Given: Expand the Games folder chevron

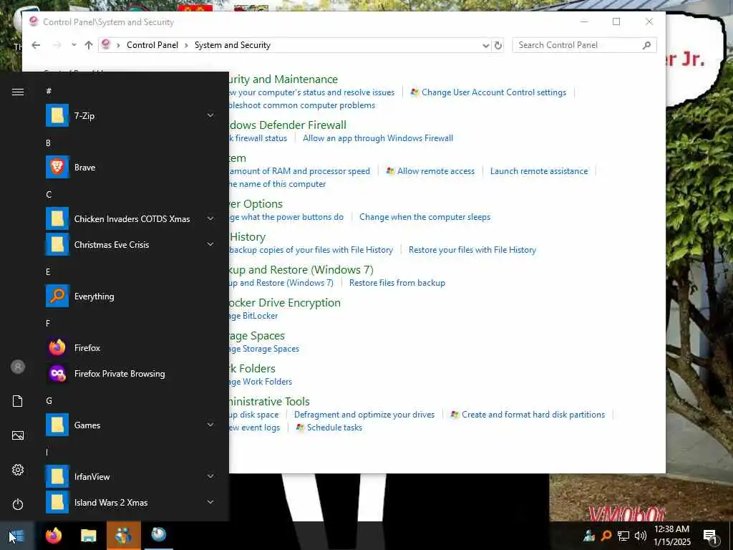Looking at the screenshot, I should [210, 425].
